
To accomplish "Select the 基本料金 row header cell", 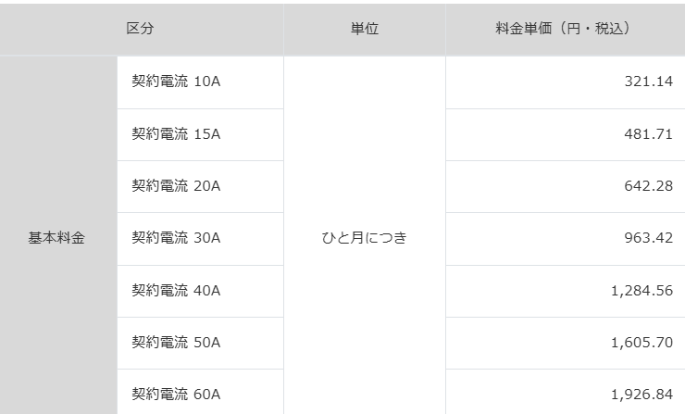I will tap(56, 238).
